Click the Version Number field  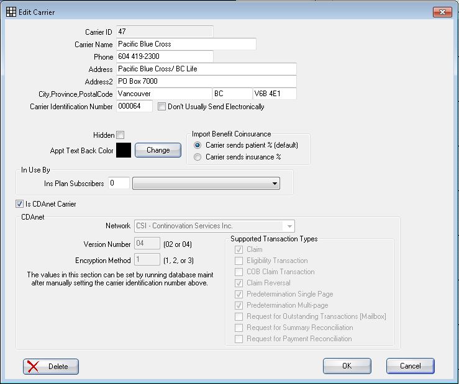click(x=147, y=243)
